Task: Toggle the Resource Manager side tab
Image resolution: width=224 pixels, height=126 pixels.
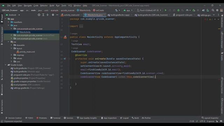Action: [x=2, y=36]
